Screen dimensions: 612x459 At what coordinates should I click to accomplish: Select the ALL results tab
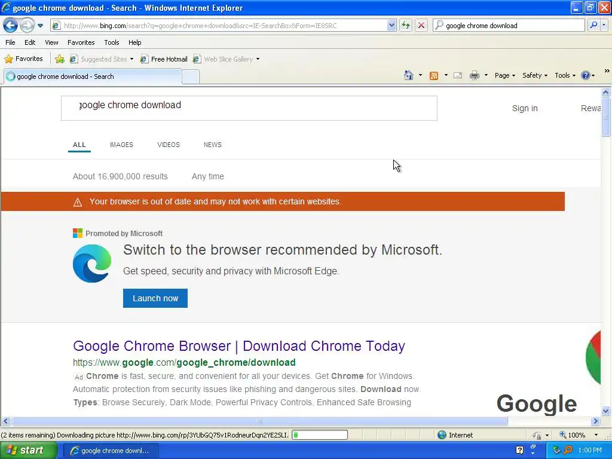point(79,145)
